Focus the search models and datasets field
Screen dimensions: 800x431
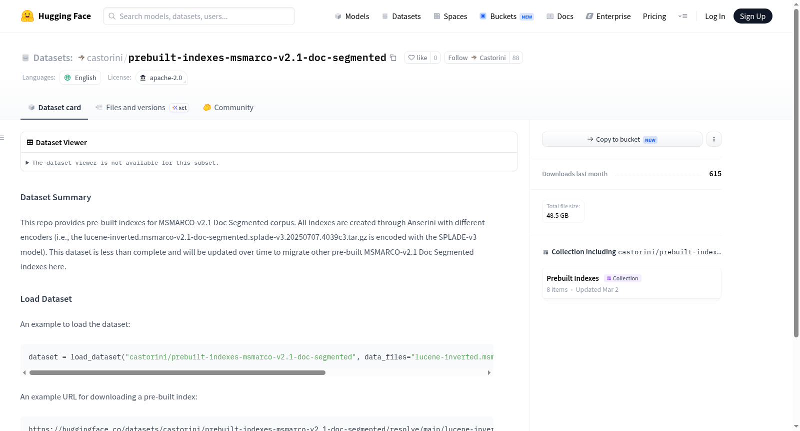pos(199,16)
